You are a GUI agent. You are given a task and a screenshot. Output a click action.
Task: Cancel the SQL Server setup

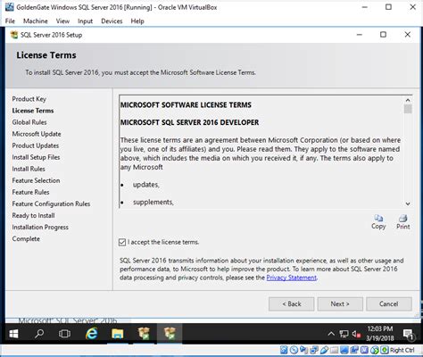[x=389, y=304]
